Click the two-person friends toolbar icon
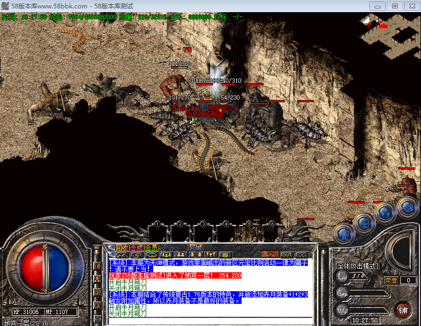The height and width of the screenshot is (326, 421). pyautogui.click(x=181, y=254)
